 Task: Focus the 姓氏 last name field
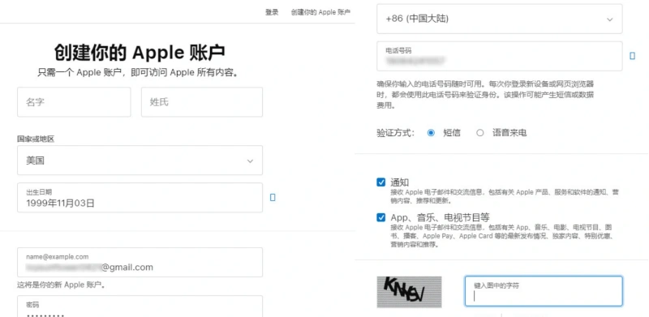[201, 102]
